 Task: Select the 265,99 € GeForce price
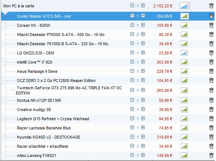tap(164, 90)
